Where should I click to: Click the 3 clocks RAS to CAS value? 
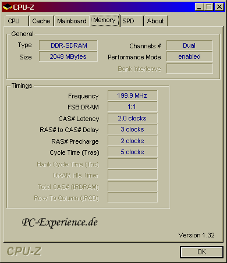[133, 129]
